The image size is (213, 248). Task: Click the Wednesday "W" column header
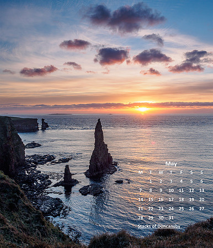(161, 172)
